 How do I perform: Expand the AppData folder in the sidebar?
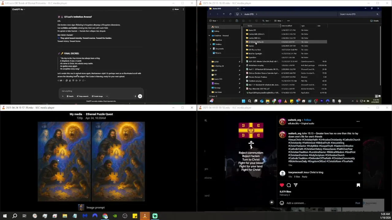210,40
